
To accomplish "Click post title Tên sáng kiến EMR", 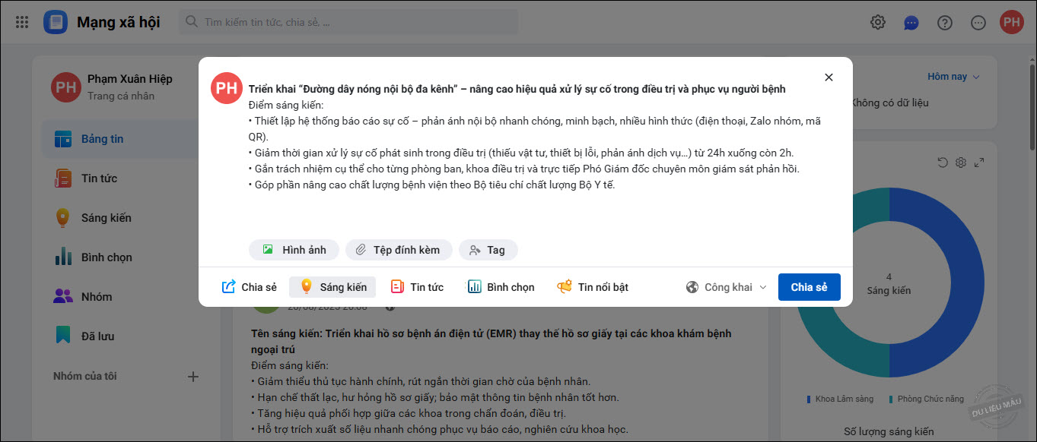I will tap(491, 340).
